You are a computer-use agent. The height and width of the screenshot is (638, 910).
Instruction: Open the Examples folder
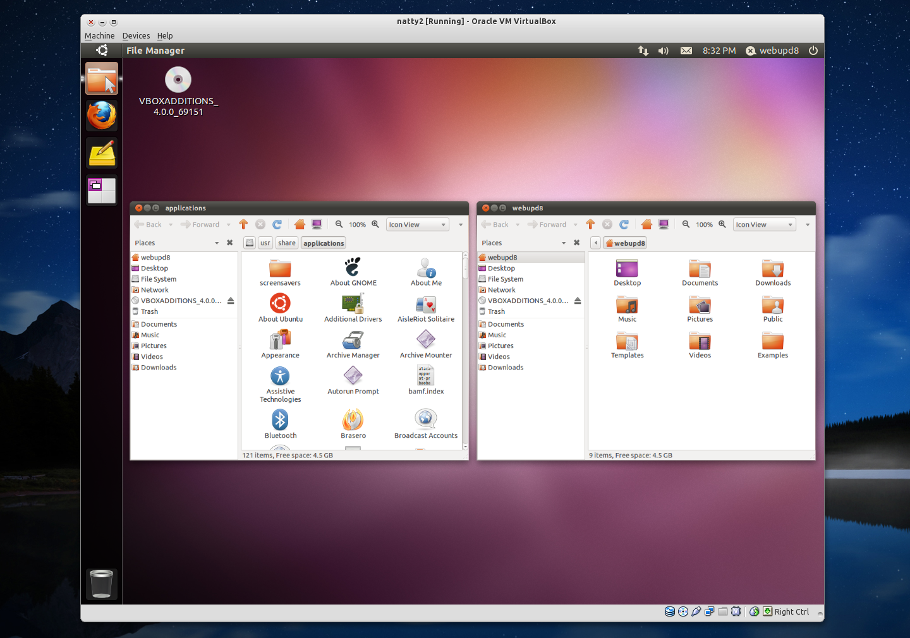(773, 344)
